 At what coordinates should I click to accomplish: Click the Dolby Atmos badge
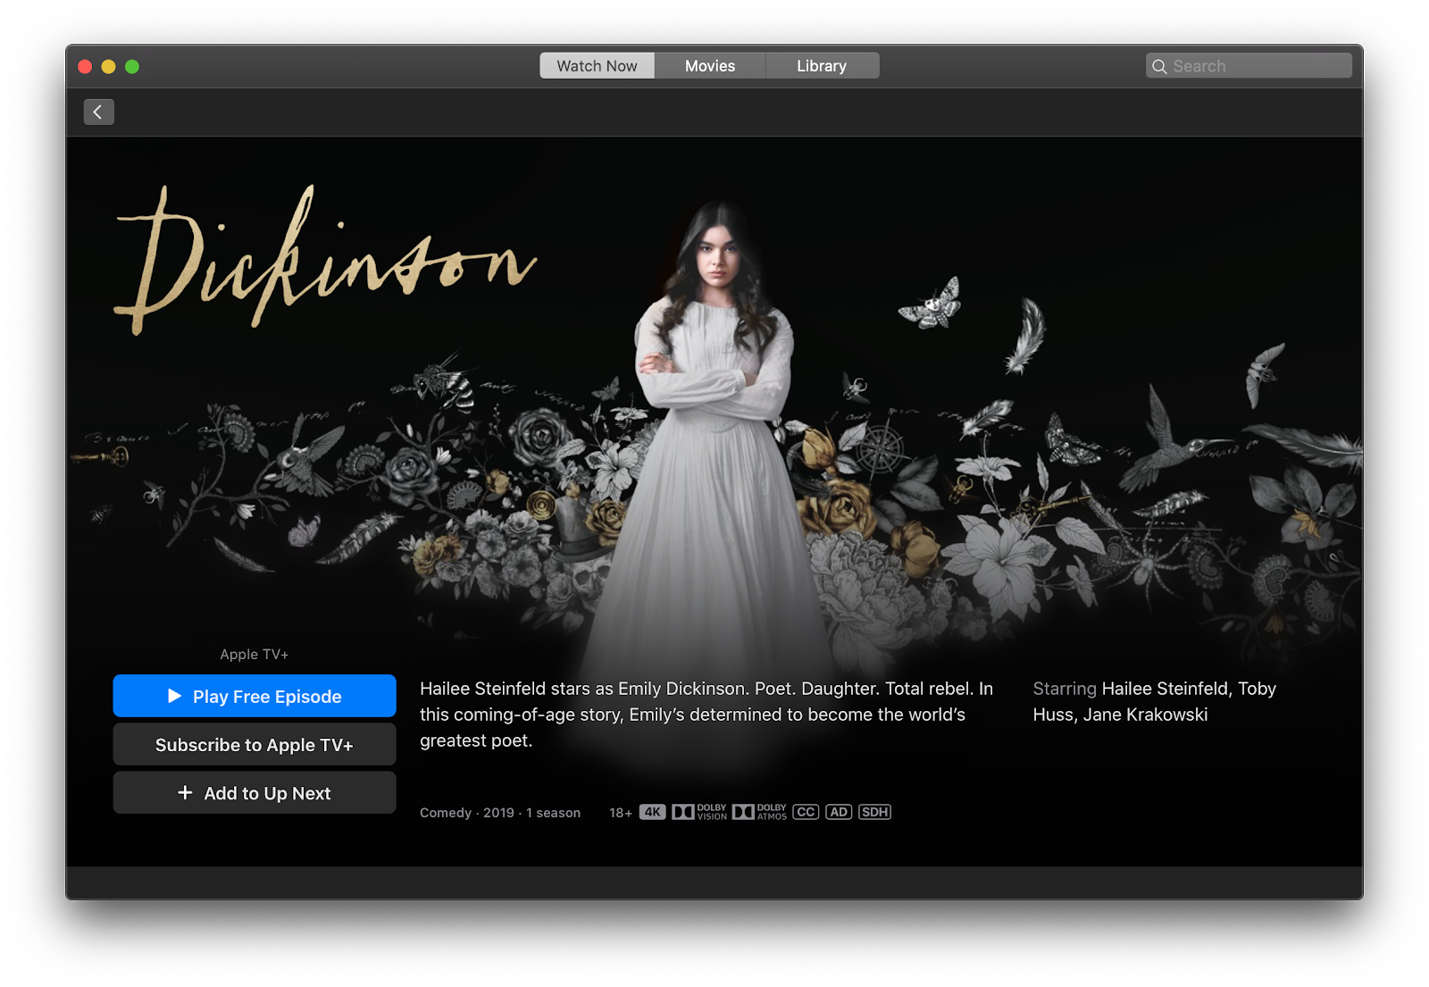click(x=759, y=812)
